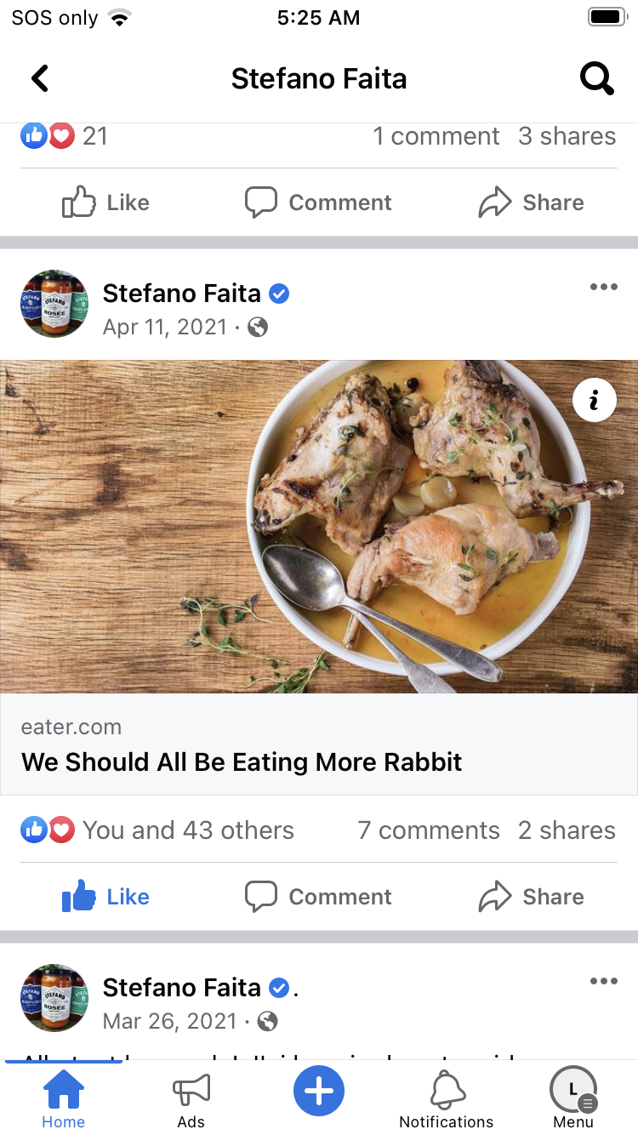Like the top partially visible post

[105, 202]
